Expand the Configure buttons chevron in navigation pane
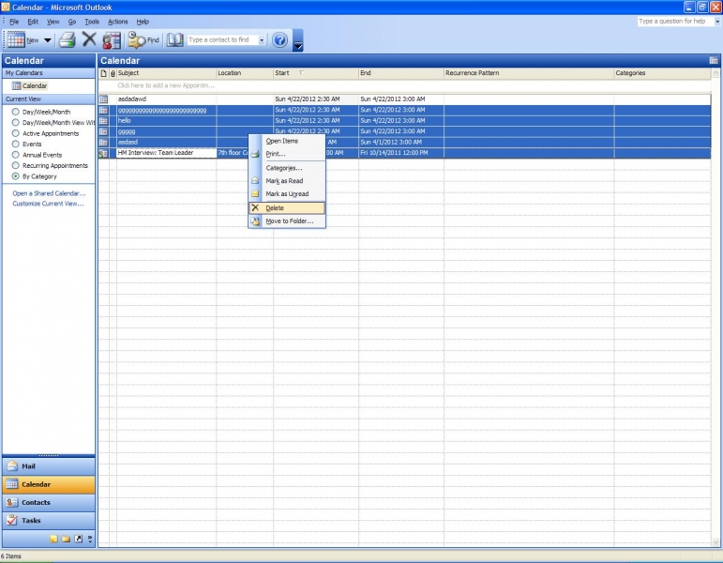Image resolution: width=723 pixels, height=563 pixels. pyautogui.click(x=90, y=539)
